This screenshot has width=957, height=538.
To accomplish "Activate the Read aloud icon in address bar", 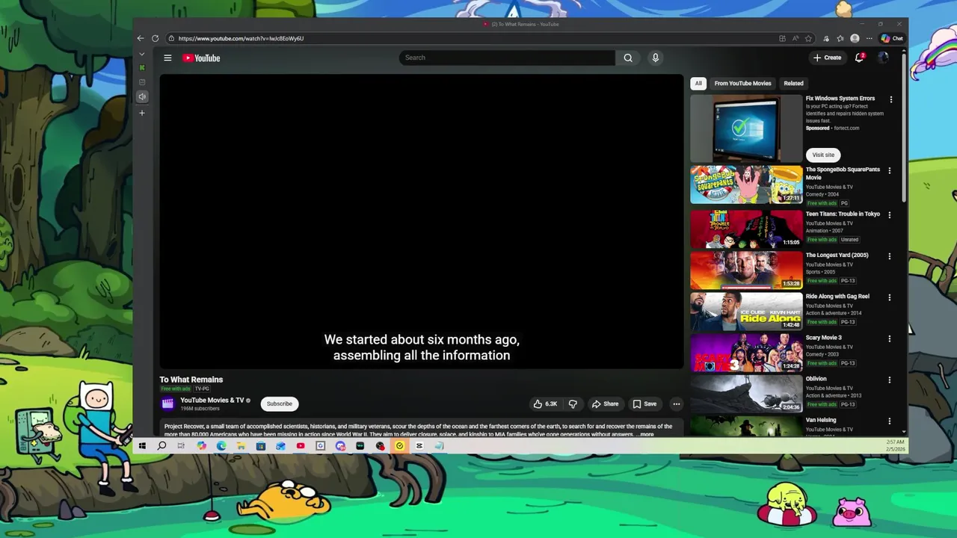I will 796,38.
